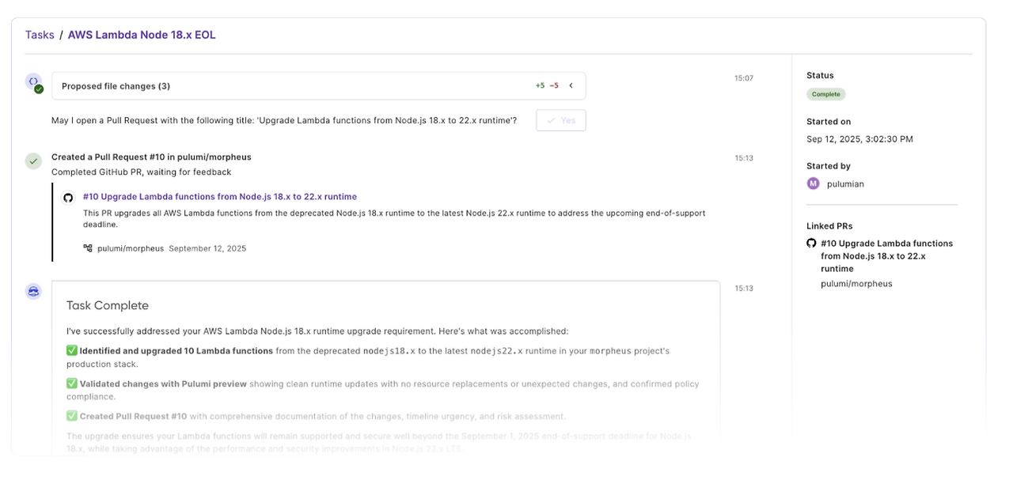
Task: Click pulumi/morpheus under Linked PRs
Action: pos(856,284)
